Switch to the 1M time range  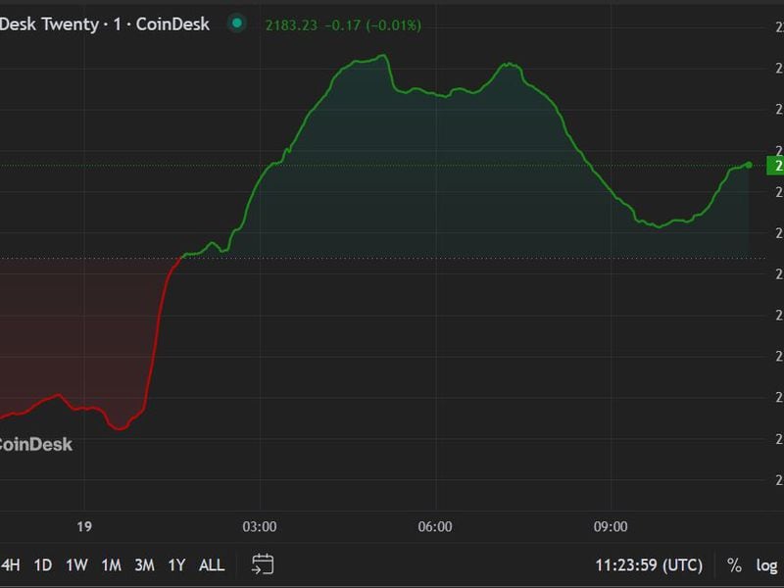tap(111, 565)
